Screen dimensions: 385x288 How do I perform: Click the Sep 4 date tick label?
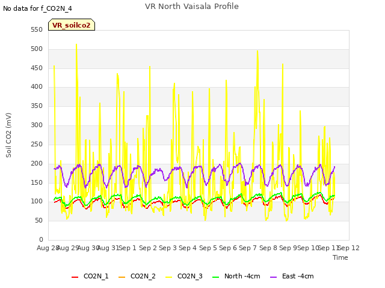188,248
